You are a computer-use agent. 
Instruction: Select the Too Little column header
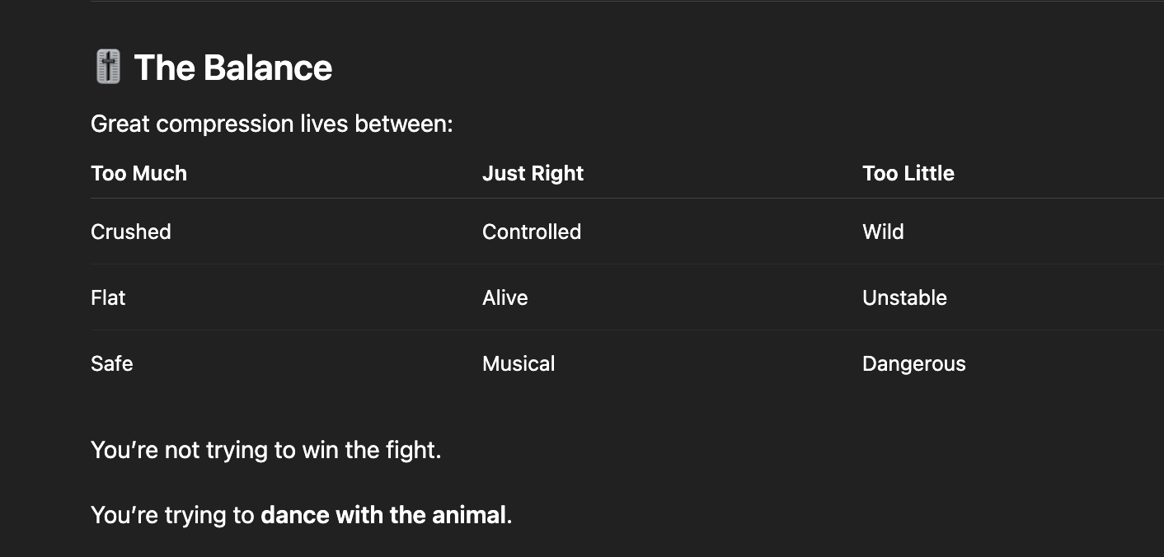pyautogui.click(x=908, y=173)
